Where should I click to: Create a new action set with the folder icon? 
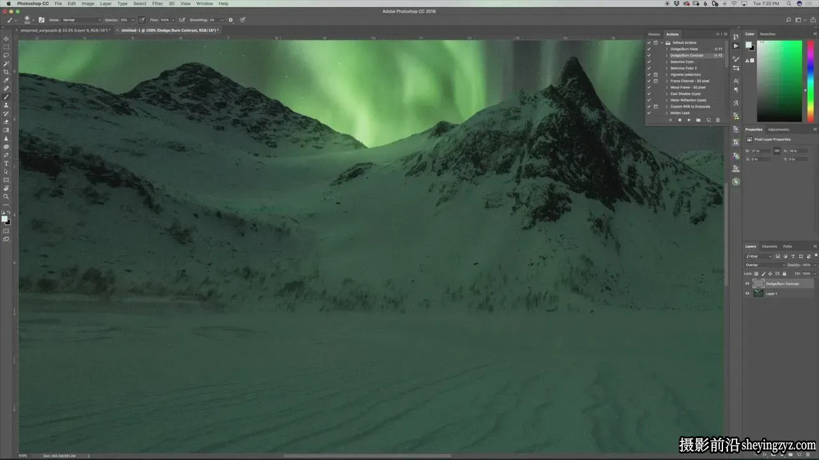tap(699, 120)
